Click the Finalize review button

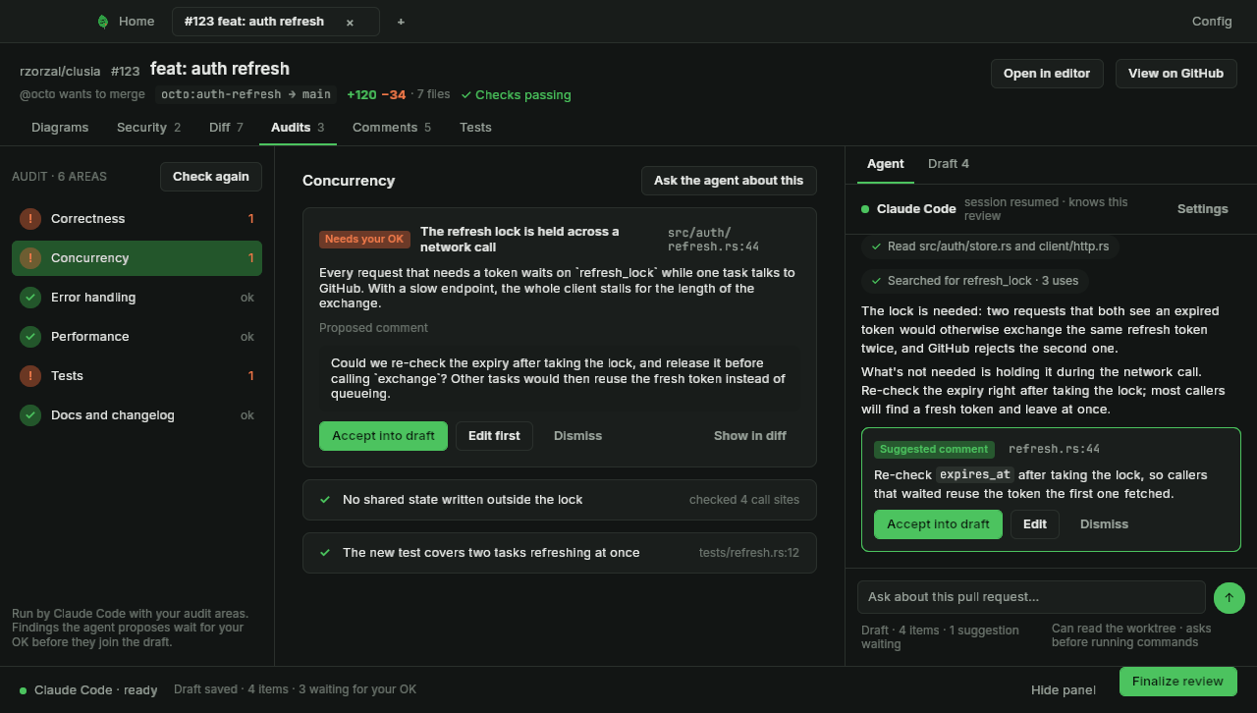(x=1177, y=682)
